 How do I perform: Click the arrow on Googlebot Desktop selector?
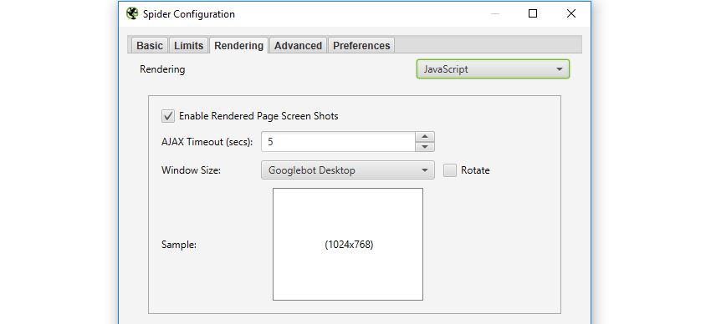pyautogui.click(x=424, y=170)
